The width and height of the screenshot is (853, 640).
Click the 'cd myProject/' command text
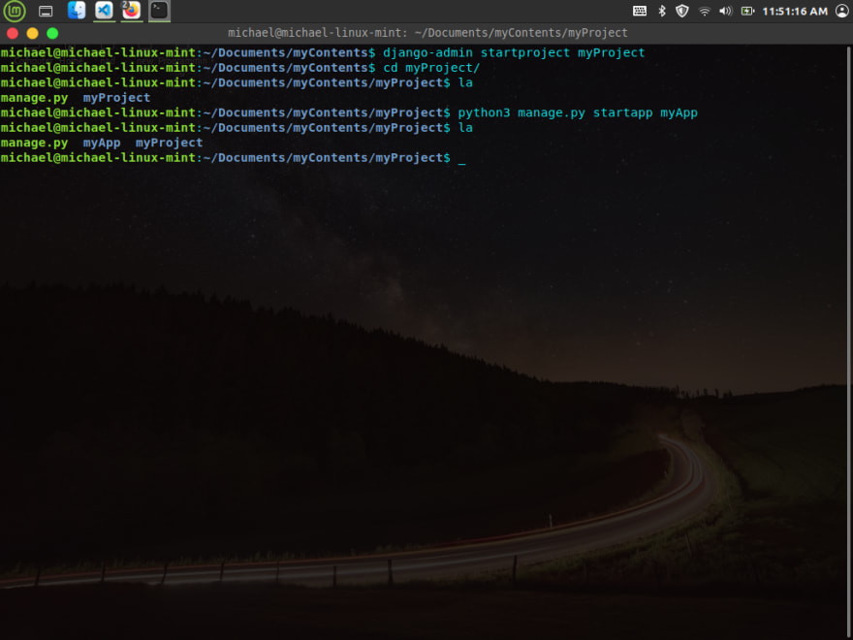coord(431,68)
